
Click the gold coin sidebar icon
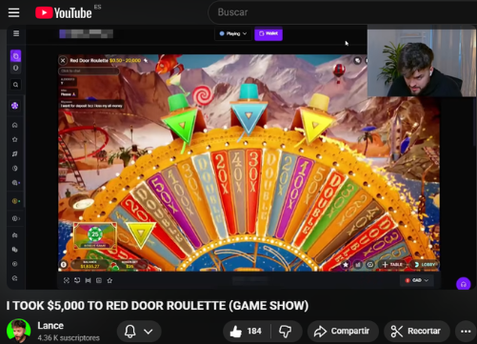click(14, 201)
